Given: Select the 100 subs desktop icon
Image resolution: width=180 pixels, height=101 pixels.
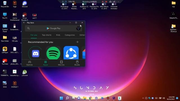Looking at the screenshot, I should coord(15,39).
